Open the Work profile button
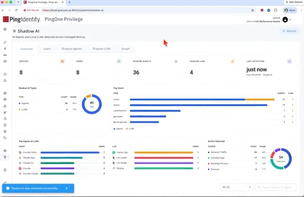304x197 pixels. click(x=290, y=10)
